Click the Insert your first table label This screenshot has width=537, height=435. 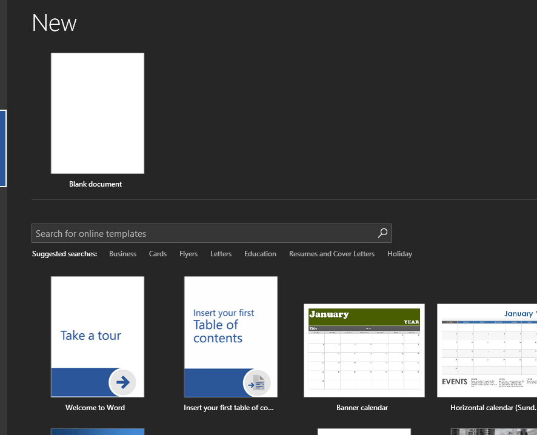tap(228, 408)
